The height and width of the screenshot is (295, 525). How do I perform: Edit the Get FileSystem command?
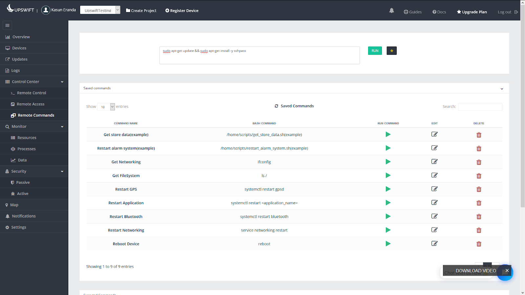click(x=434, y=175)
